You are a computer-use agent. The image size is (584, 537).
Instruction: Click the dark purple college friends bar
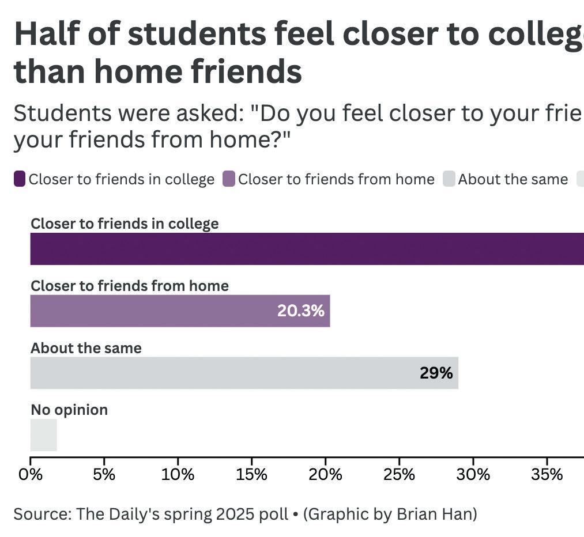307,249
